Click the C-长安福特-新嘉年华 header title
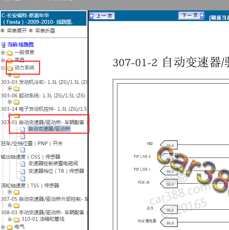This screenshot has width=229, height=230. pyautogui.click(x=37, y=19)
